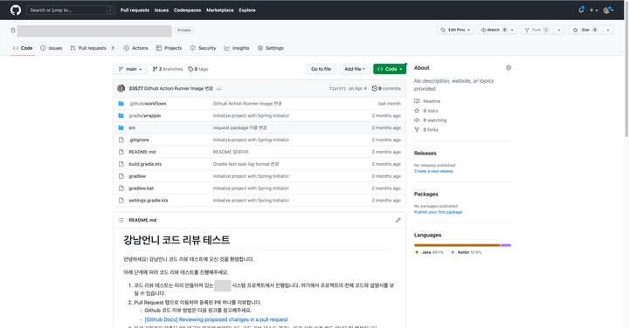Open the src folder

pos(132,127)
